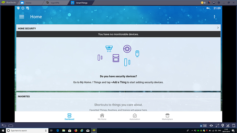
Task: Click the purple door sensor icon
Action: coord(100,58)
